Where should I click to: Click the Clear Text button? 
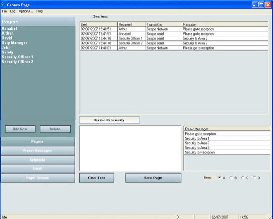point(96,177)
